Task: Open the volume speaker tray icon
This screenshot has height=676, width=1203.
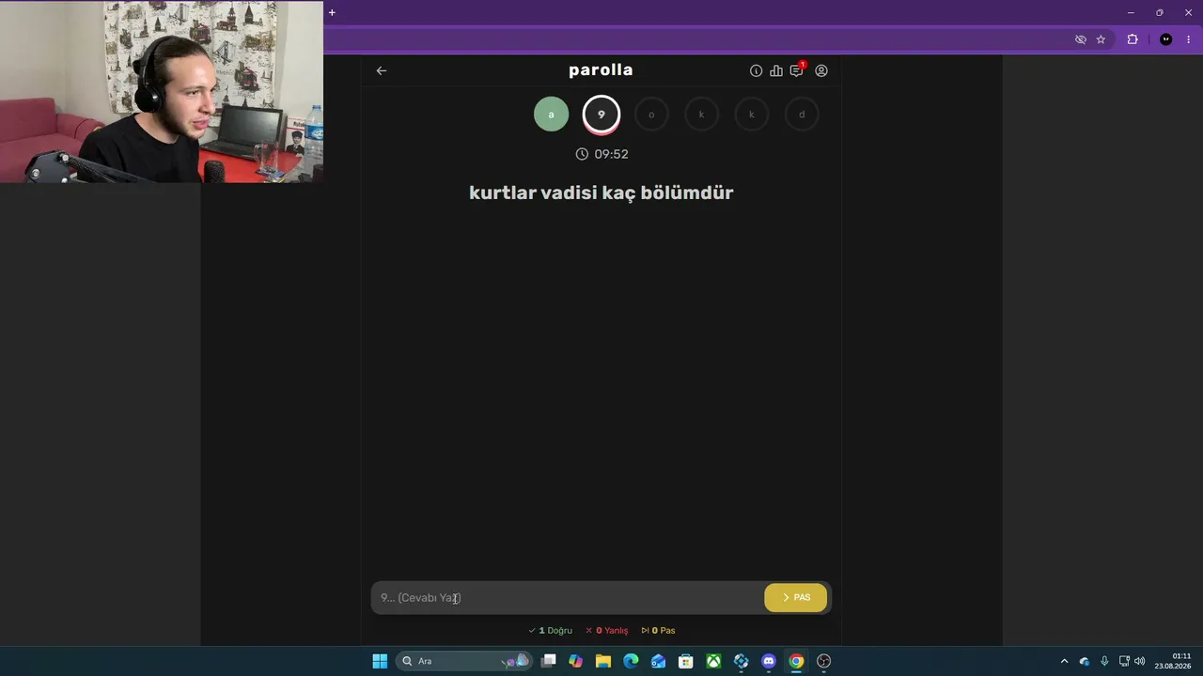Action: click(x=1140, y=661)
